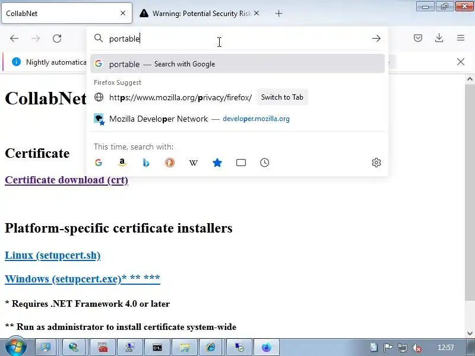The image size is (475, 356).
Task: Select 'portable — Search with Google' suggestion
Action: point(237,64)
